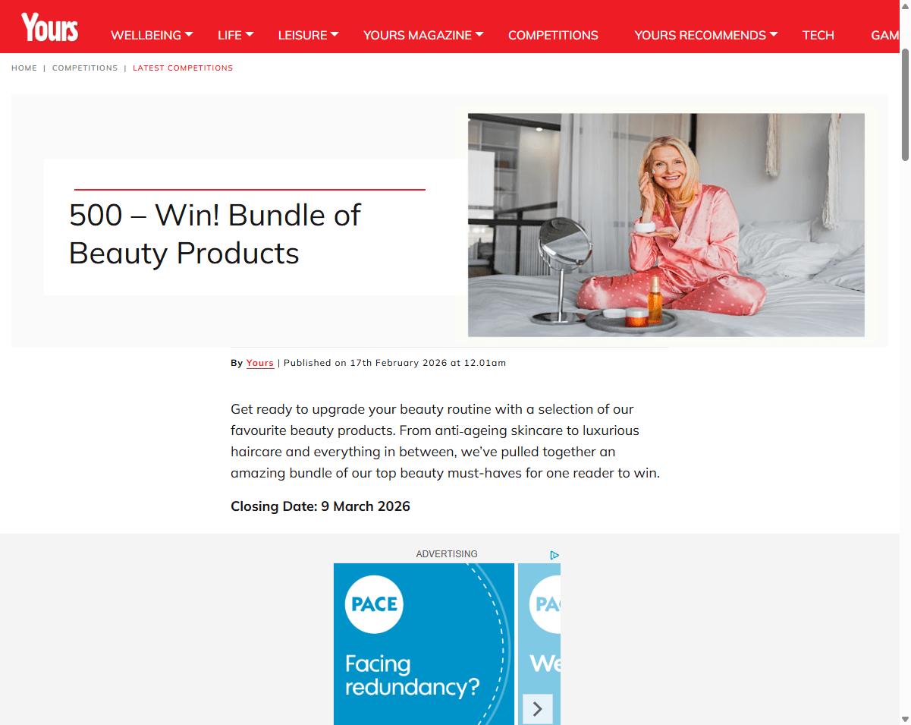Expand Yours Magazine menu arrow
This screenshot has height=725, width=911.
point(479,34)
